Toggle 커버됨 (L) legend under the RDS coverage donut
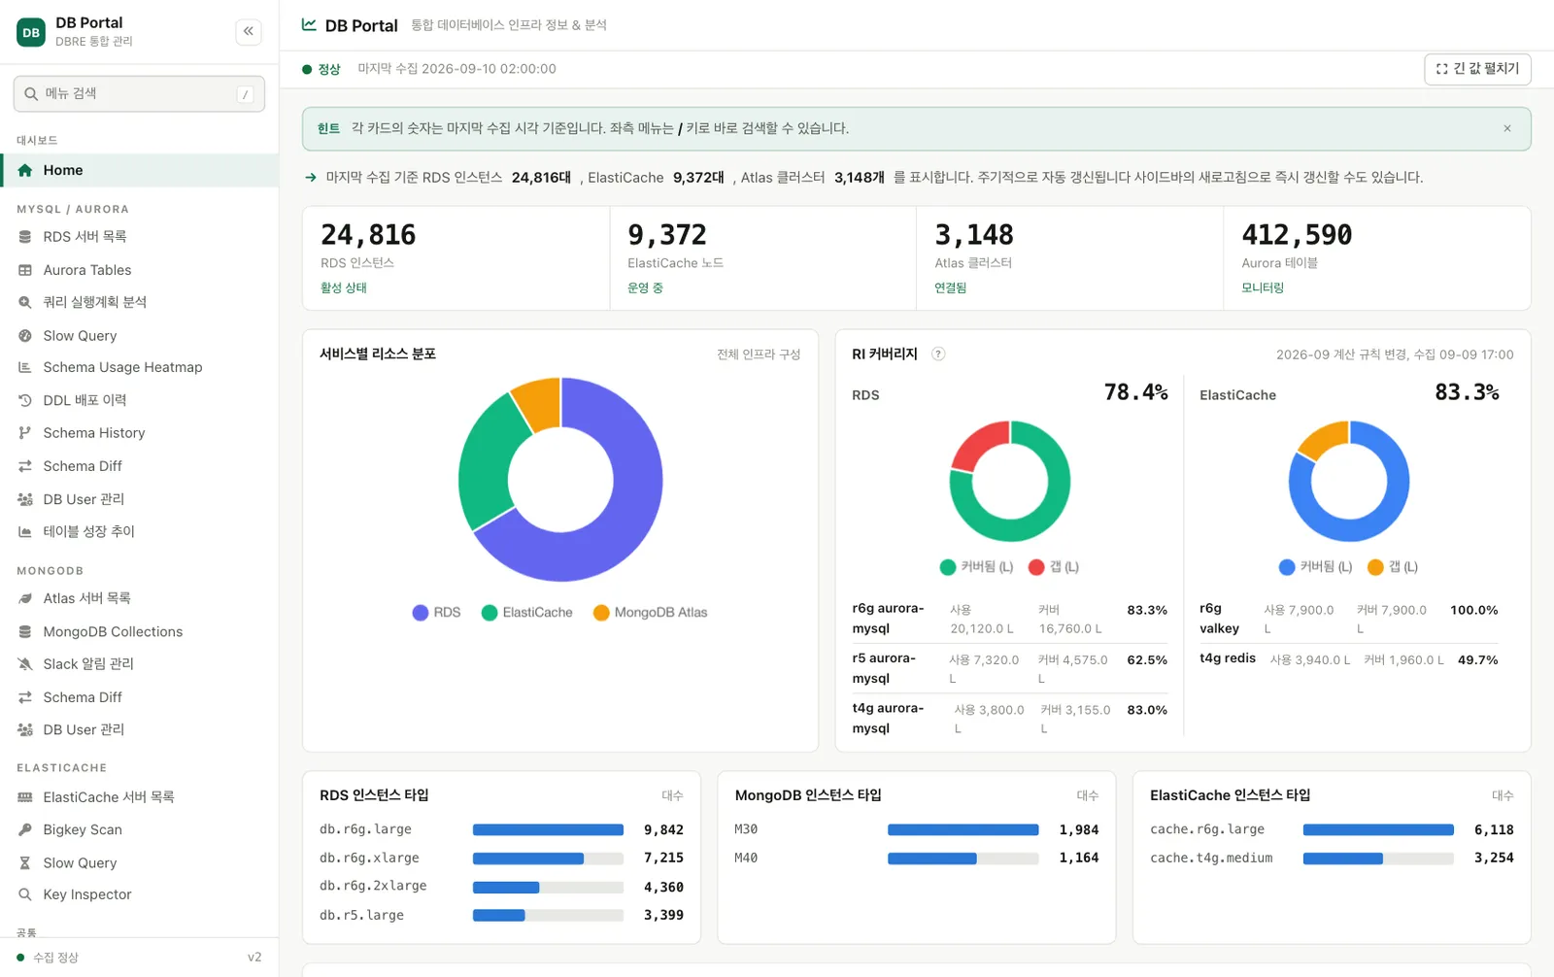The width and height of the screenshot is (1554, 977). [x=976, y=566]
